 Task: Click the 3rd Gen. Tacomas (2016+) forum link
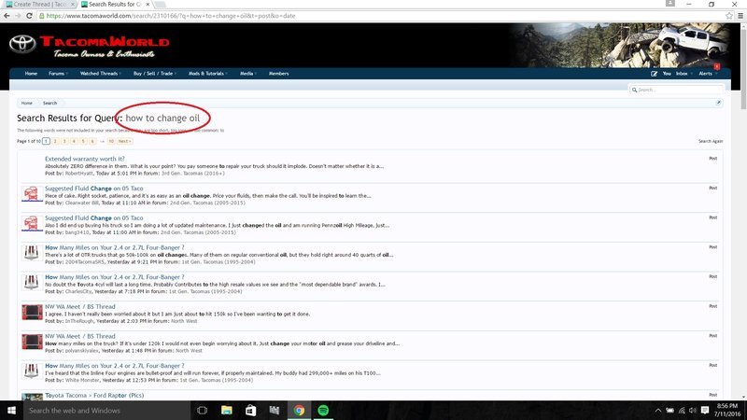(193, 174)
